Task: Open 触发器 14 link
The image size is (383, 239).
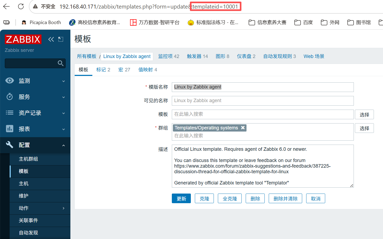Action: pyautogui.click(x=197, y=56)
